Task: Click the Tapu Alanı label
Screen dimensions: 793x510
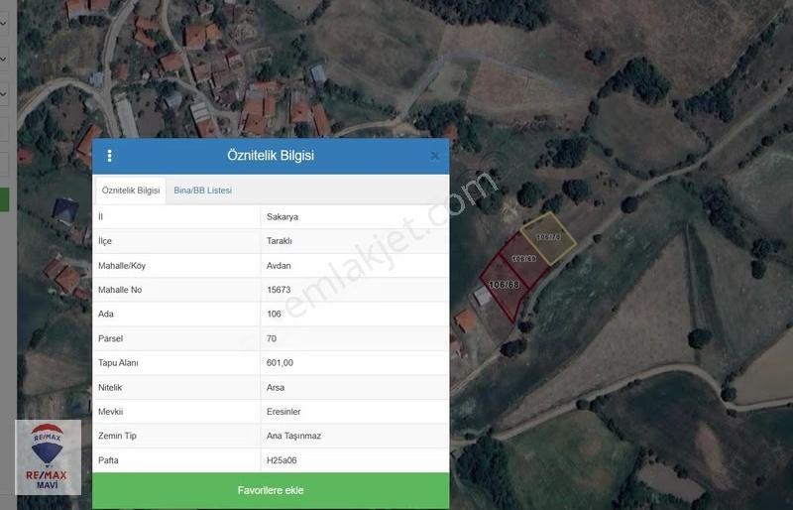Action: 118,362
